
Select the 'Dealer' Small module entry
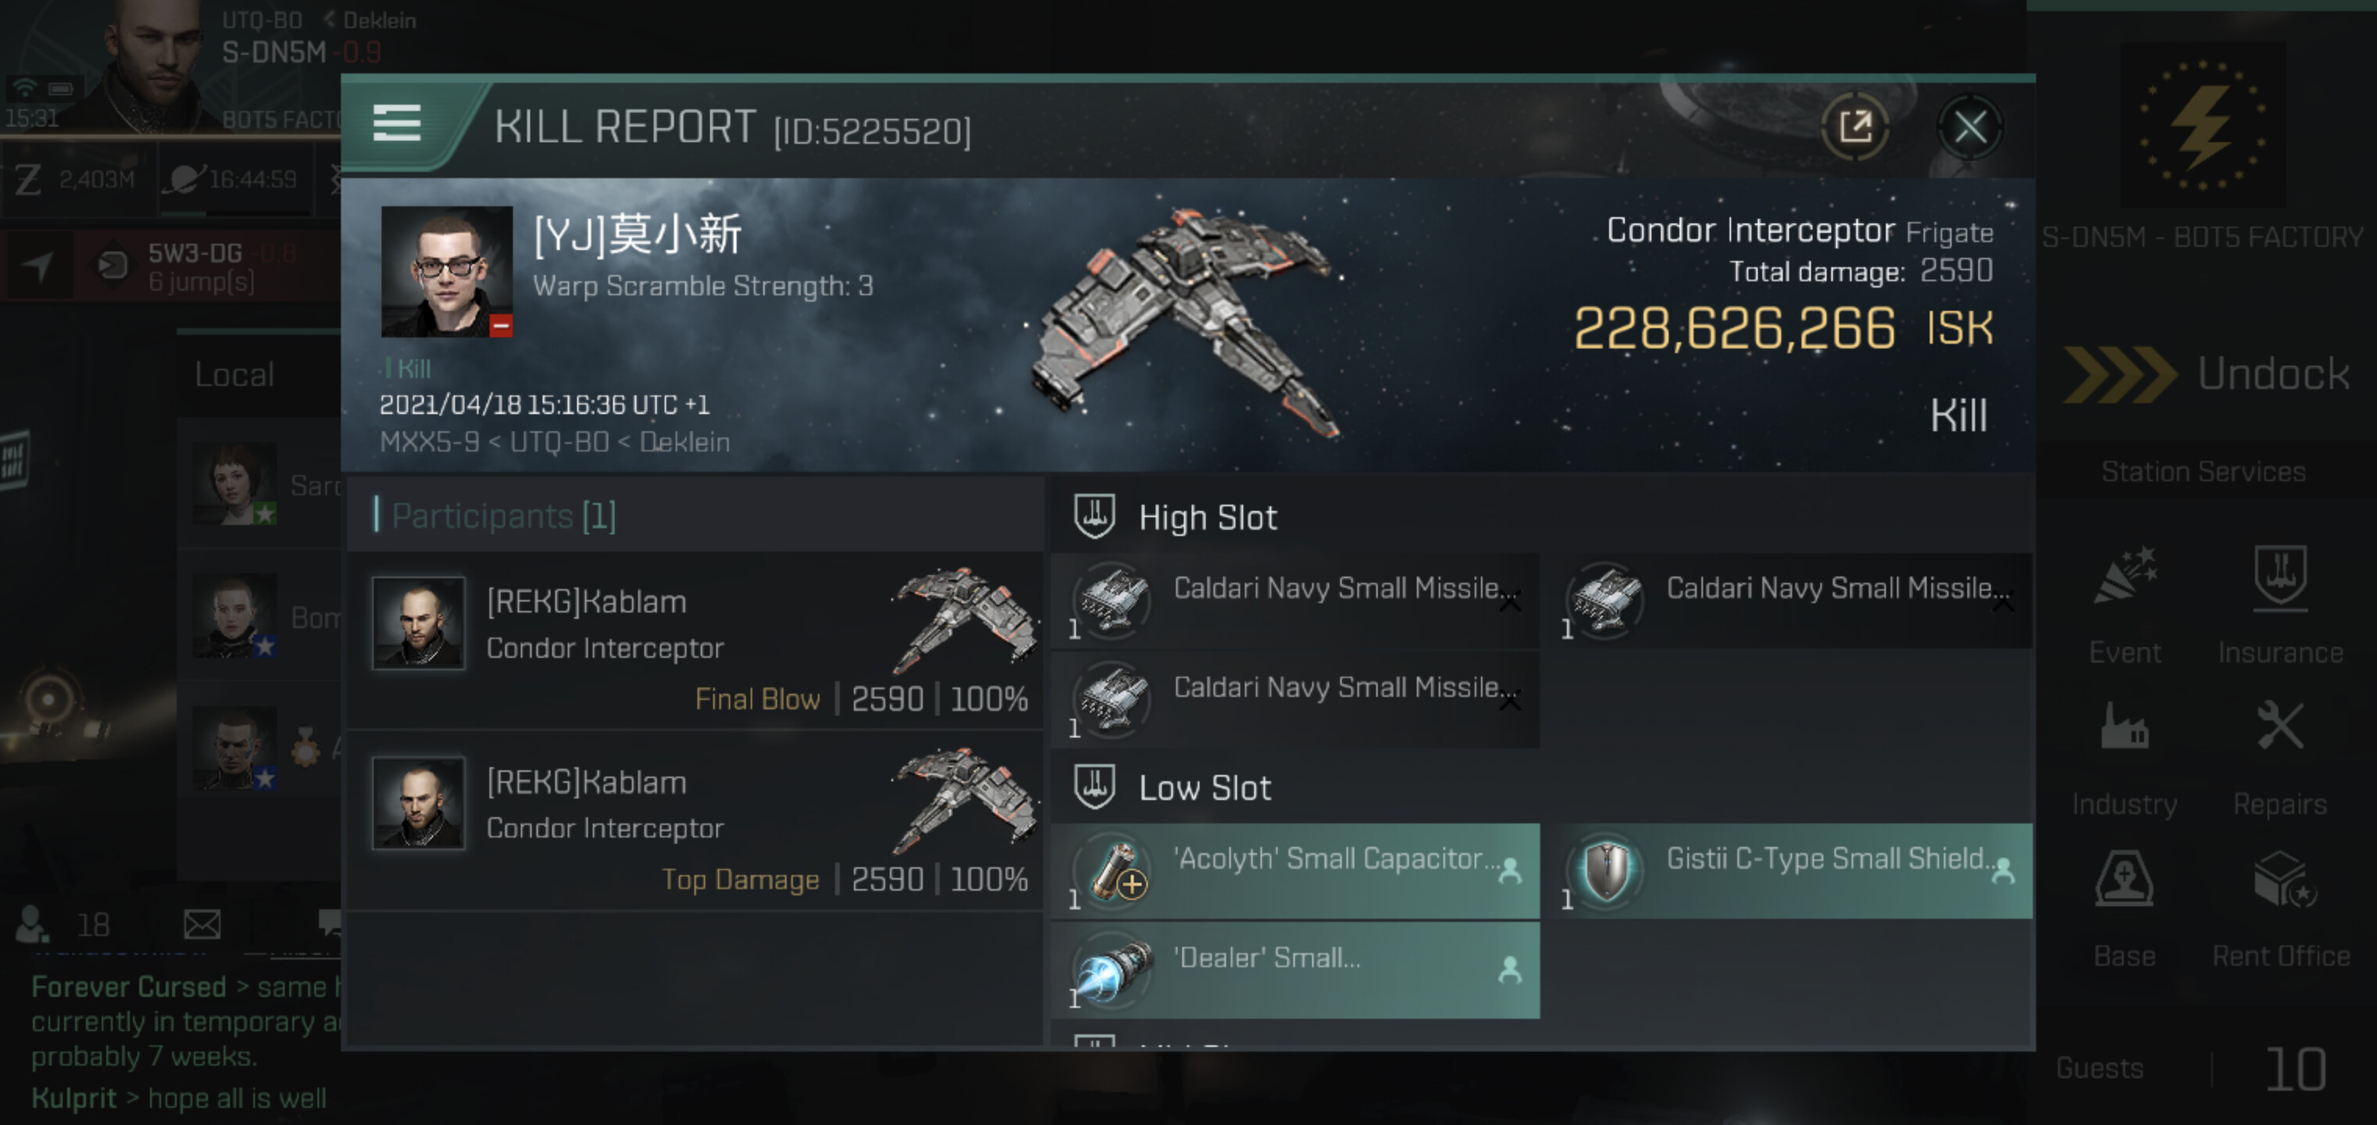click(1296, 970)
